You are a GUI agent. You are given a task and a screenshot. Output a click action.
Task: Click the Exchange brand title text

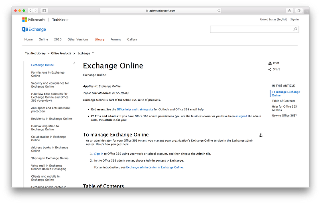37,29
